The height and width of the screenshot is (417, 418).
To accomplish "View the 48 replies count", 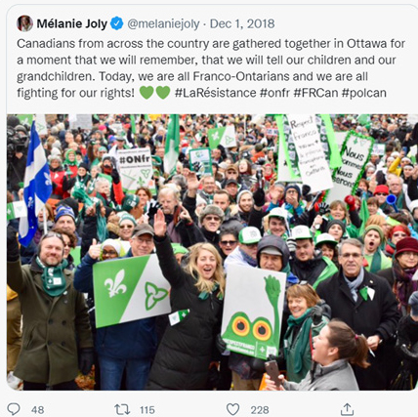I will tap(38, 409).
